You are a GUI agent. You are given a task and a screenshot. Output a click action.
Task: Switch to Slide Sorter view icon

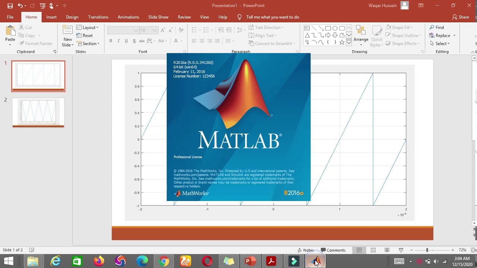tap(373, 250)
